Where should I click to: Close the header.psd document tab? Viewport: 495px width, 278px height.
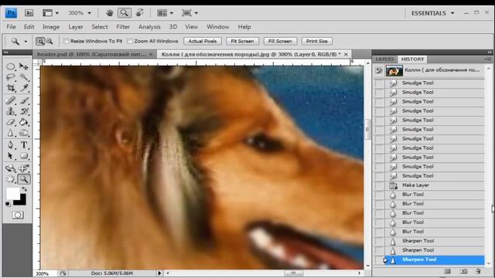click(x=151, y=54)
